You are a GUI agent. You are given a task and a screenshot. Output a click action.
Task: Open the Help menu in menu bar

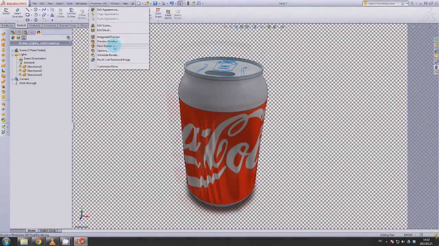pos(125,3)
